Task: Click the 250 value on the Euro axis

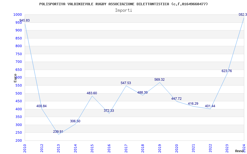Action: (19, 133)
